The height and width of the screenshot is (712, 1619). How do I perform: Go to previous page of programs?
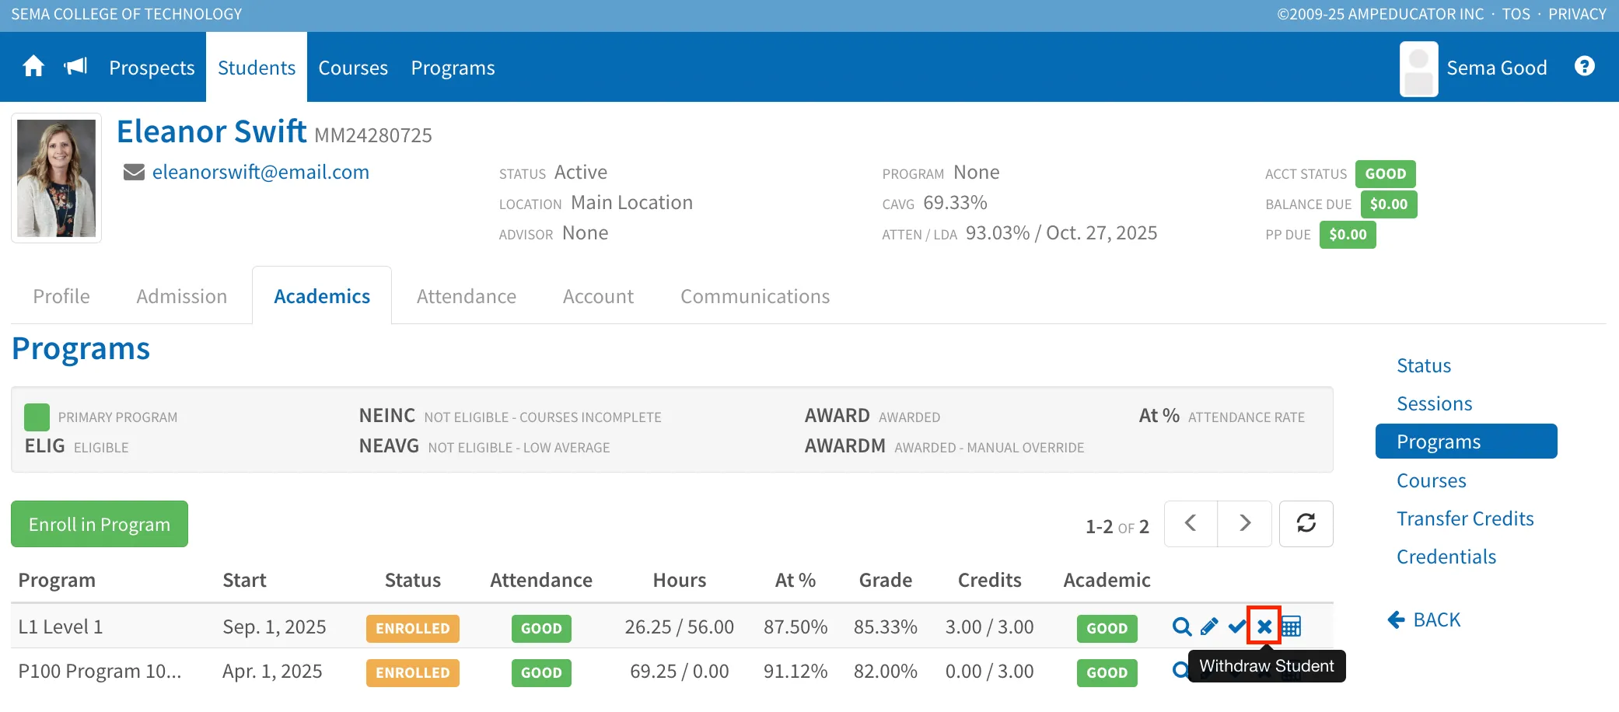pyautogui.click(x=1191, y=524)
